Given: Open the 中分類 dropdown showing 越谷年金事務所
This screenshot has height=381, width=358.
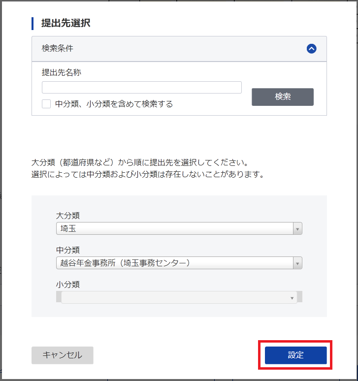Looking at the screenshot, I should [179, 263].
